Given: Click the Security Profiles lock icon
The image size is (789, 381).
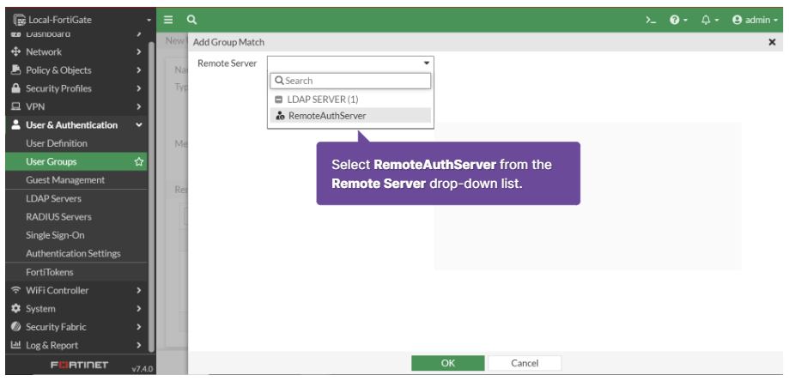Looking at the screenshot, I should point(15,88).
